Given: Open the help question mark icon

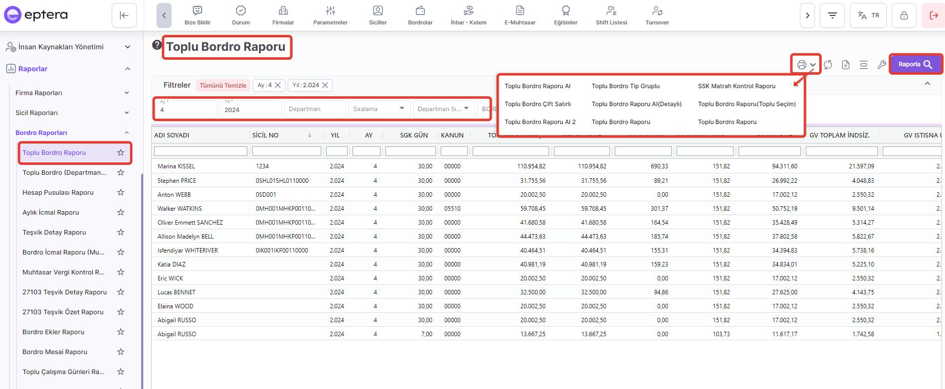Looking at the screenshot, I should (x=157, y=45).
